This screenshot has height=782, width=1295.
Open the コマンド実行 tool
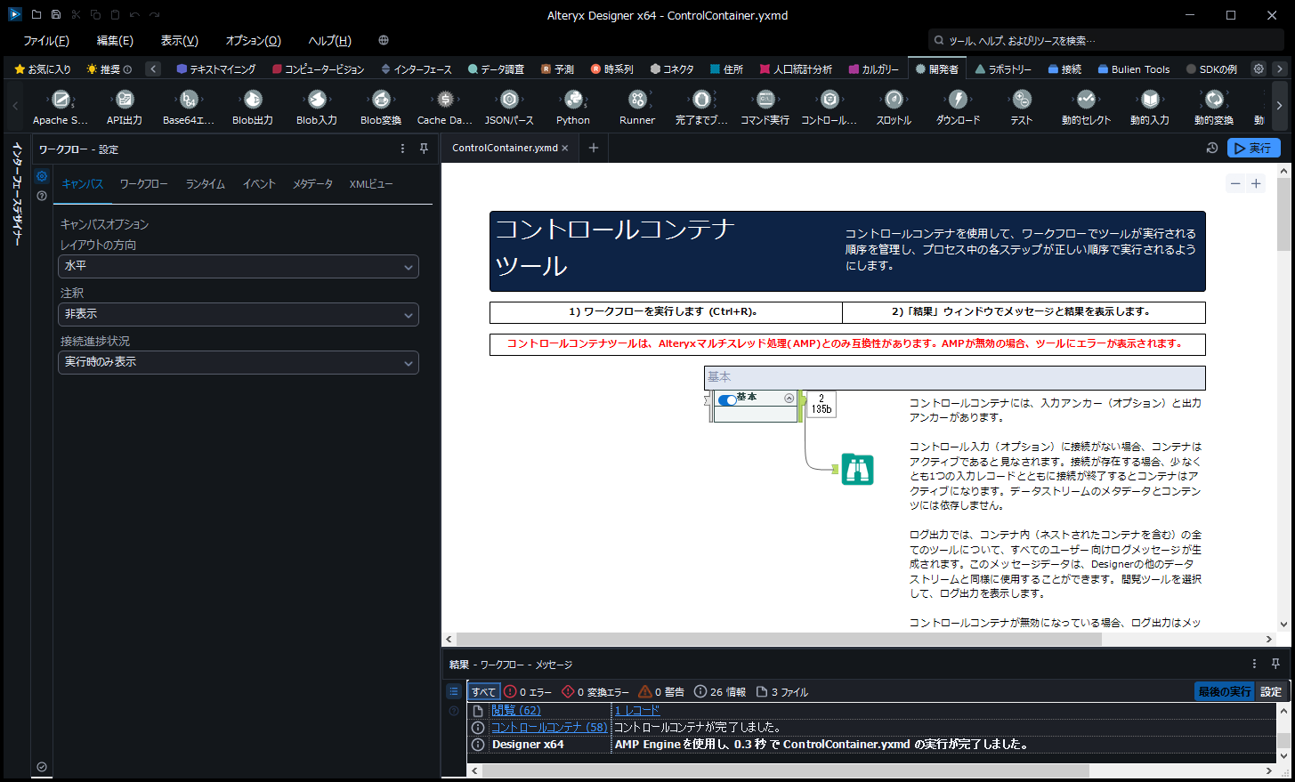(x=765, y=106)
